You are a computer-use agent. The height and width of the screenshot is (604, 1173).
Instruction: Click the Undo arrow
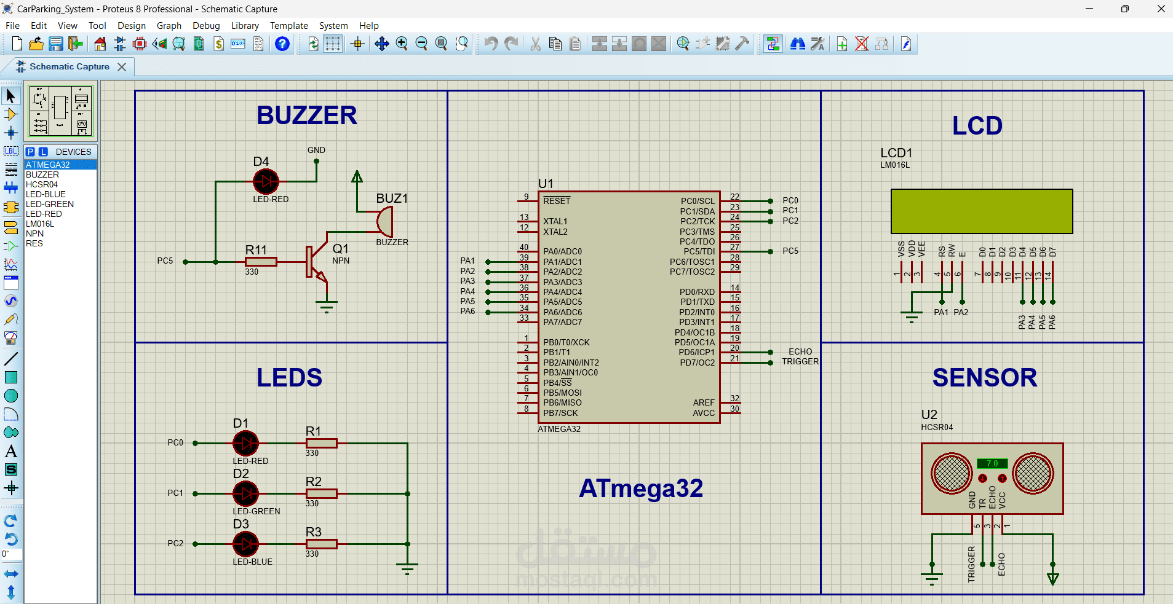click(x=491, y=44)
